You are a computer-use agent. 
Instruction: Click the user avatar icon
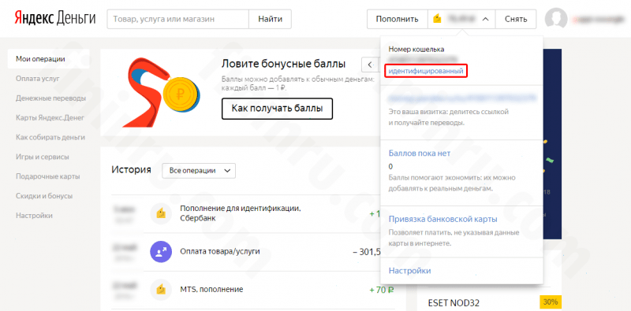pyautogui.click(x=556, y=19)
